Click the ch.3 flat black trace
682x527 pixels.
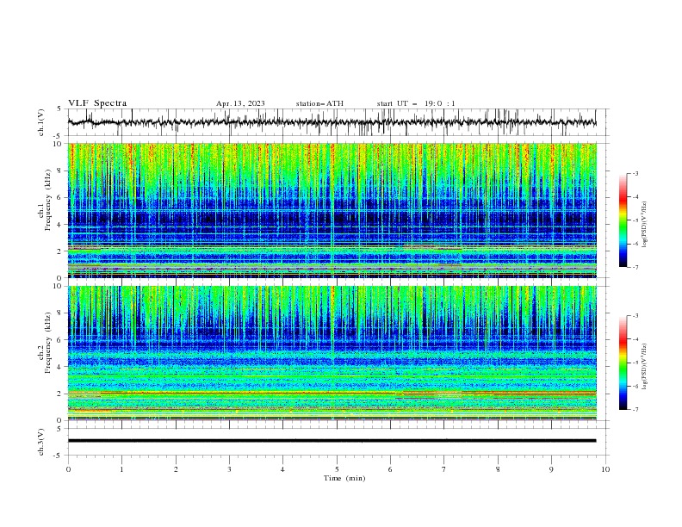[332, 441]
